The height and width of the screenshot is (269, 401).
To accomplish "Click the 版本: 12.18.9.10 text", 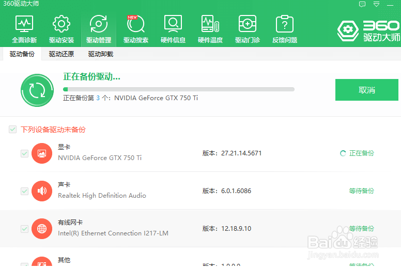I will tap(227, 228).
